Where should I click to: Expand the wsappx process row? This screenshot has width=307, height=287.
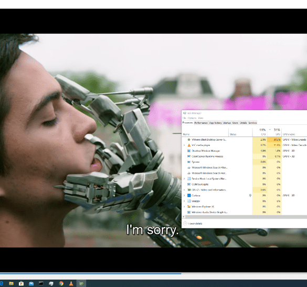[x=184, y=201]
